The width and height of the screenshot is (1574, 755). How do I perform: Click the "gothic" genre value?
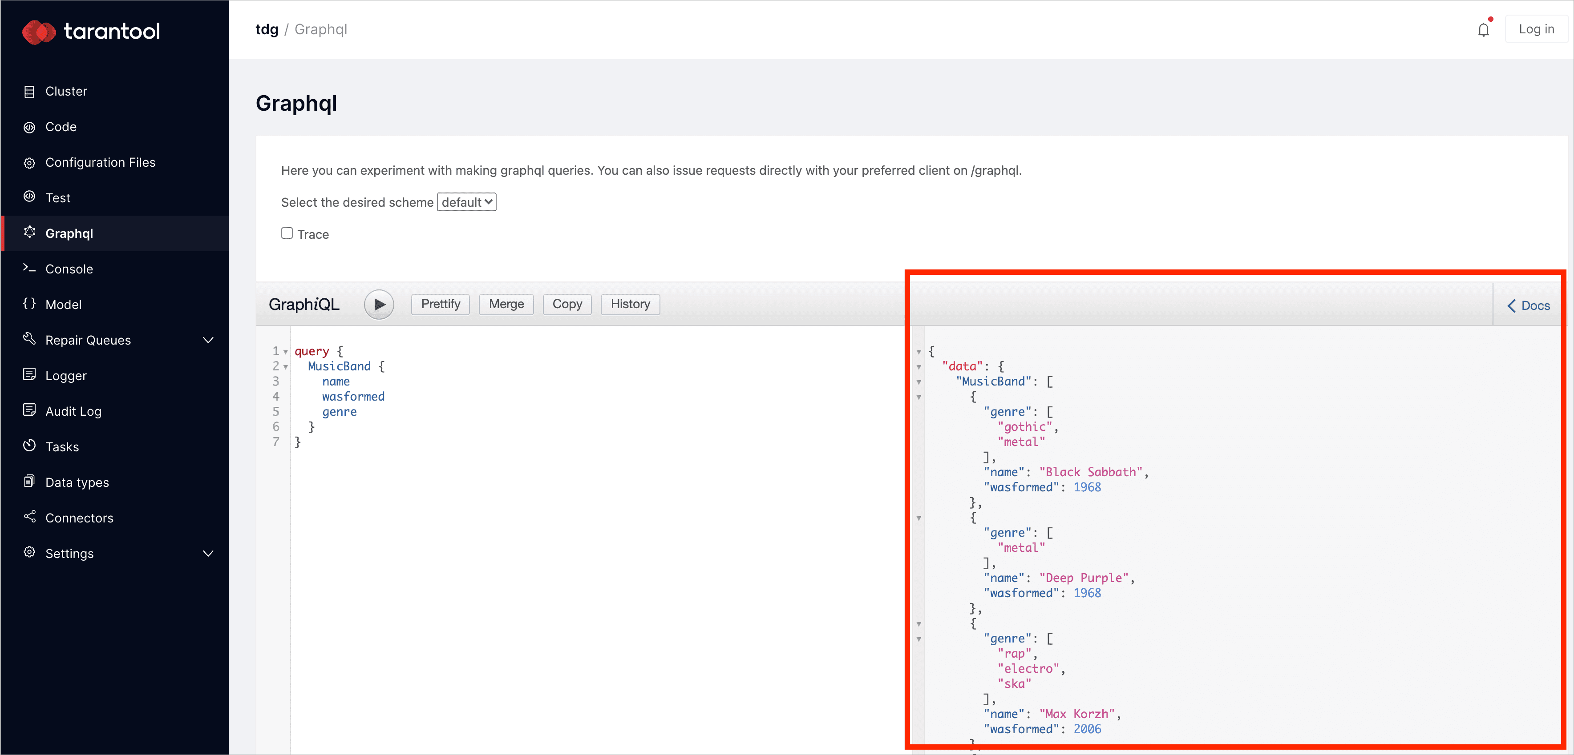(1025, 427)
